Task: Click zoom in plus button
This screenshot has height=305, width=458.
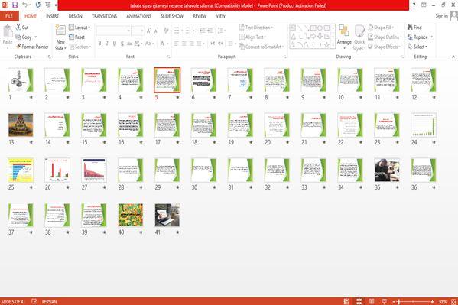Action: click(432, 301)
